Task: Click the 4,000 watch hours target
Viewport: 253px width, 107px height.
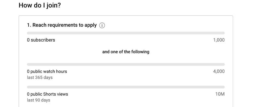Action: coord(219,72)
